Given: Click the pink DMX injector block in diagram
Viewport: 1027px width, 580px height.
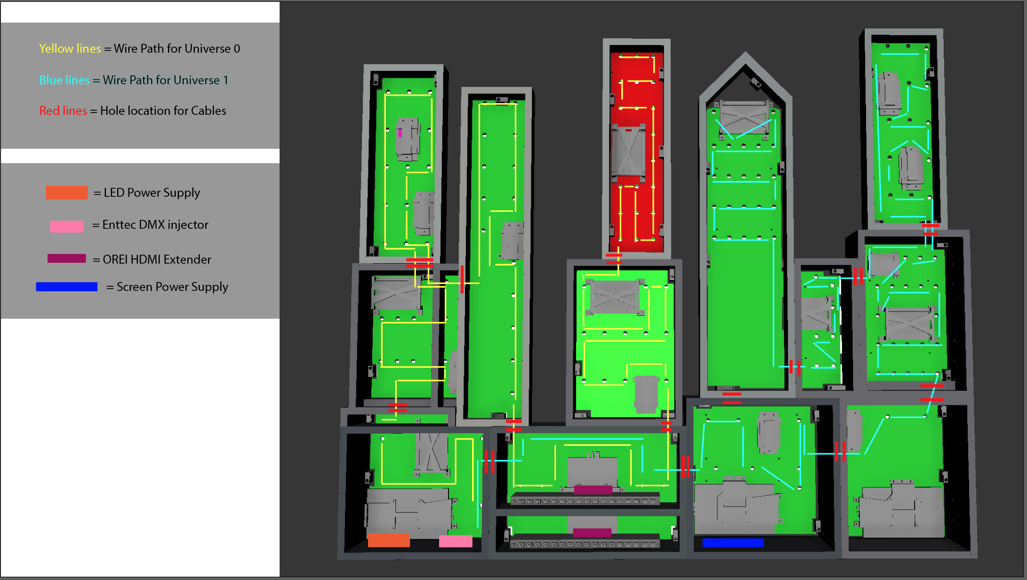Looking at the screenshot, I should coord(456,541).
